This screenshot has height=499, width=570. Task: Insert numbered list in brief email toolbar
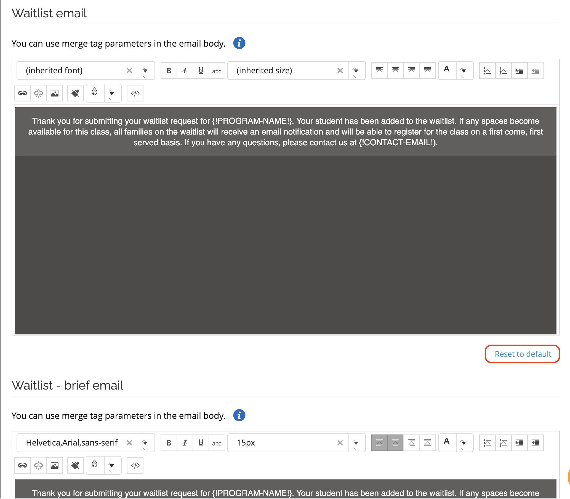tap(503, 442)
